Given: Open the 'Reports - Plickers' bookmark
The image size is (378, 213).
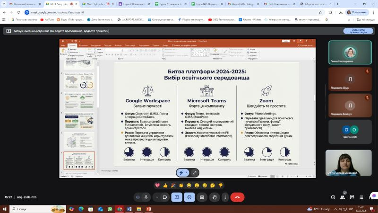Looking at the screenshot, I should [x=250, y=20].
